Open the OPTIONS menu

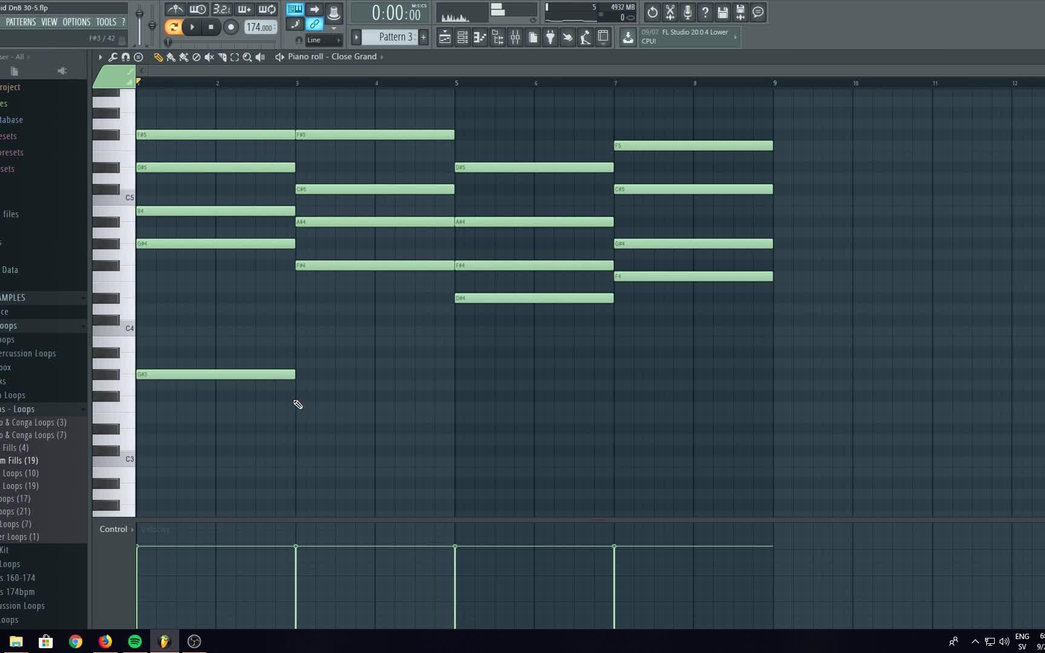pyautogui.click(x=76, y=22)
